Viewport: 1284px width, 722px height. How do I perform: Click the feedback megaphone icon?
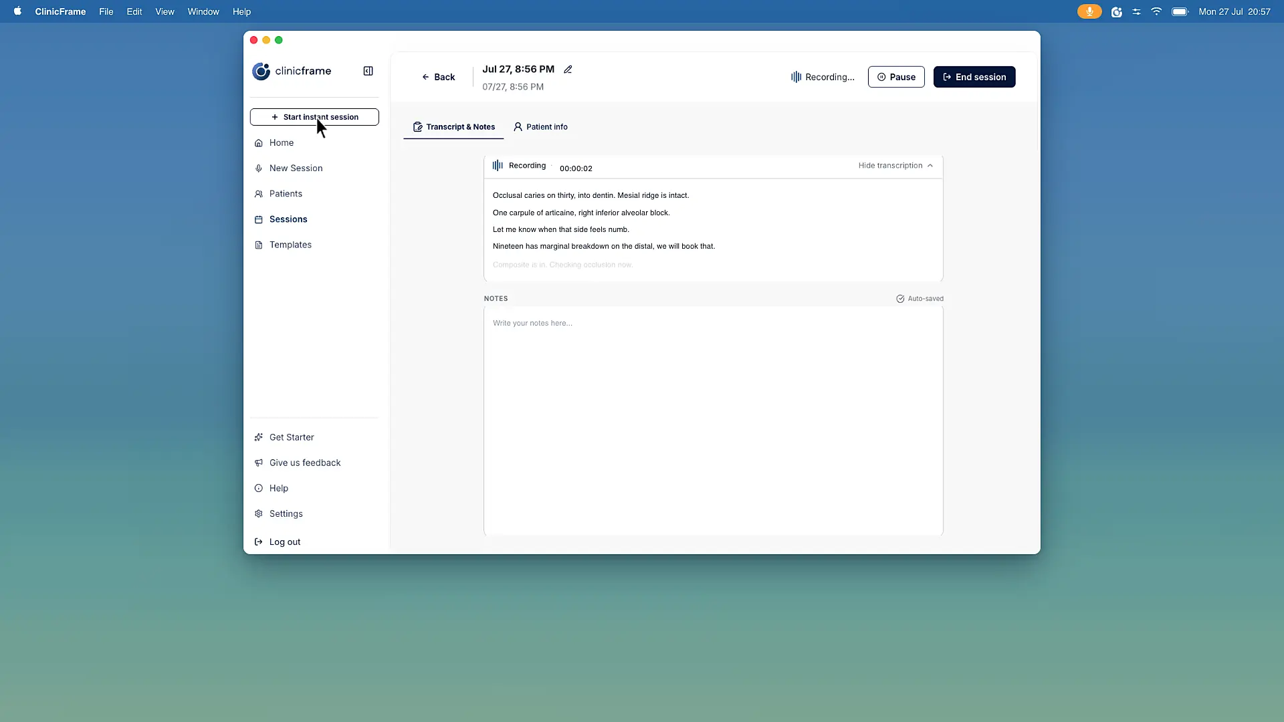pos(259,463)
